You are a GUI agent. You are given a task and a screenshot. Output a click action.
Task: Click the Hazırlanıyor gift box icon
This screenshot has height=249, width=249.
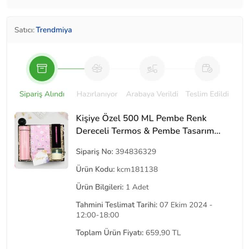pyautogui.click(x=97, y=68)
